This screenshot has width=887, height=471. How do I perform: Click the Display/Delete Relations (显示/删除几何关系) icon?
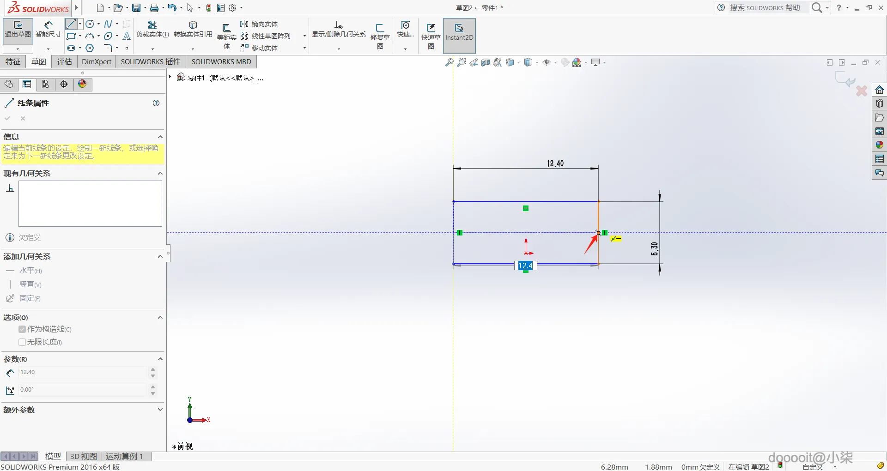[339, 30]
